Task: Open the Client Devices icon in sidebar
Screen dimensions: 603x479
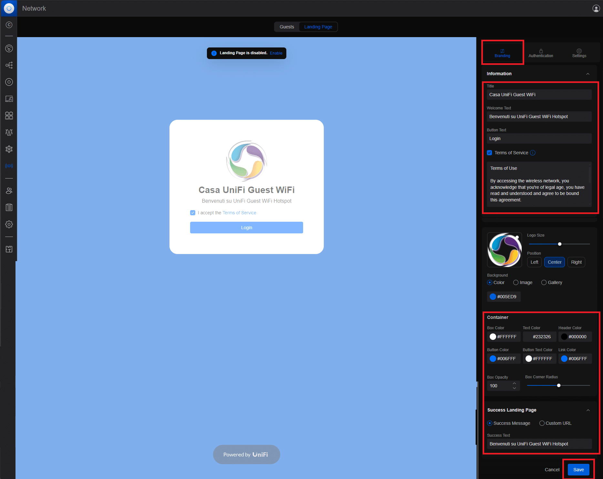Action: tap(9, 99)
